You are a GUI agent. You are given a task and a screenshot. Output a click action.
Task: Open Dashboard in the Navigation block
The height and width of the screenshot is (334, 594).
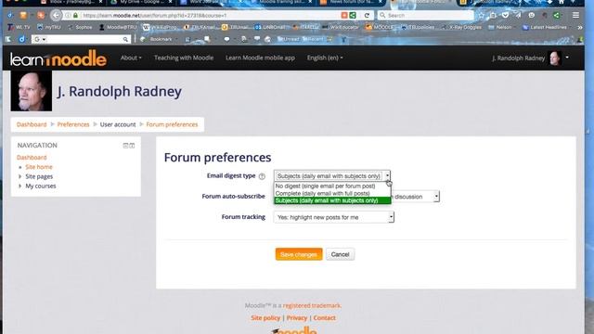click(x=32, y=158)
